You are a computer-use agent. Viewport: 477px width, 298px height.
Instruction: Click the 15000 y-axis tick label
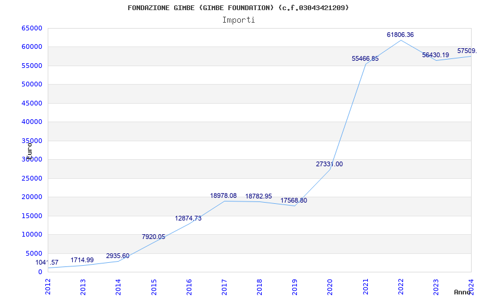[x=32, y=216]
